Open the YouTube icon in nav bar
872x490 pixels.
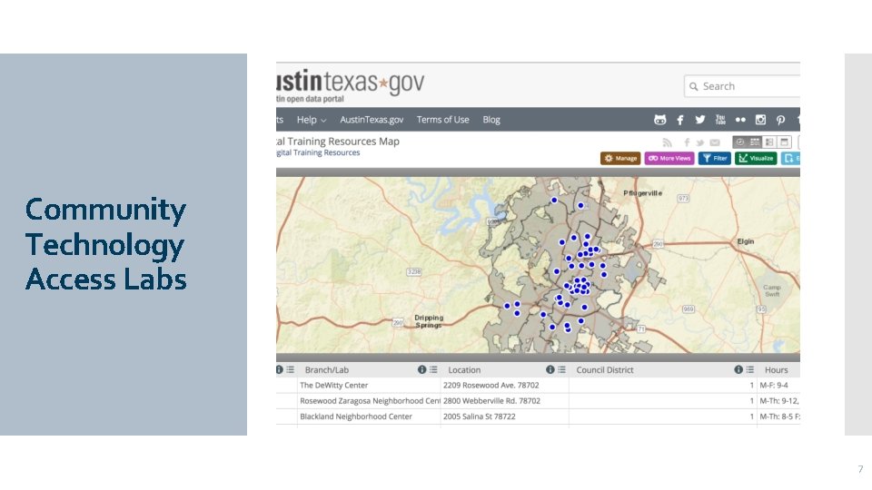[720, 120]
